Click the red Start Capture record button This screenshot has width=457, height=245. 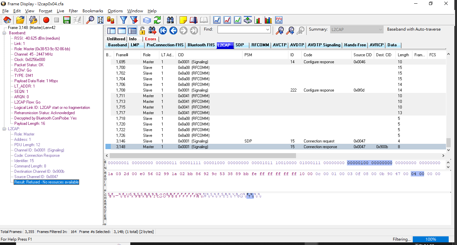[x=46, y=20]
